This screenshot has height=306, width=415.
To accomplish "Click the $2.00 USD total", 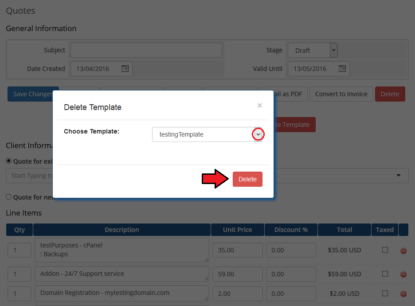I will click(x=345, y=294).
